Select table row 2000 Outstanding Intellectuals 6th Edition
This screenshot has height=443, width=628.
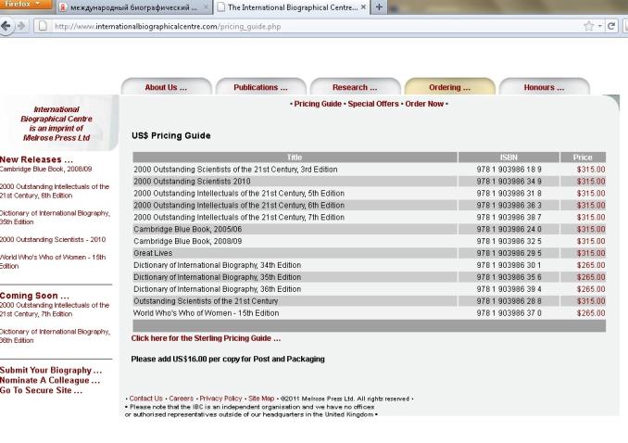(x=369, y=205)
